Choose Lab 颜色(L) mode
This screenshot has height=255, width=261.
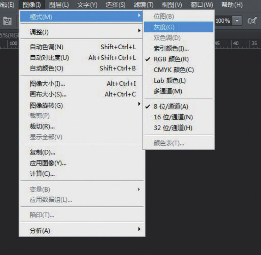click(170, 81)
